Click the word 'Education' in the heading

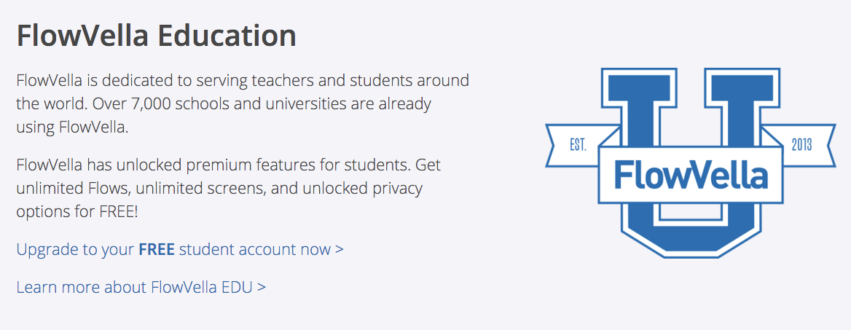227,36
